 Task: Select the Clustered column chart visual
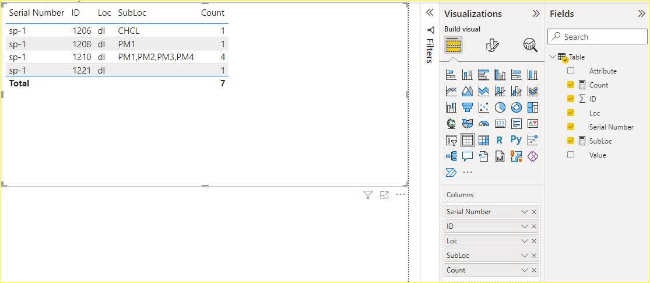click(500, 75)
